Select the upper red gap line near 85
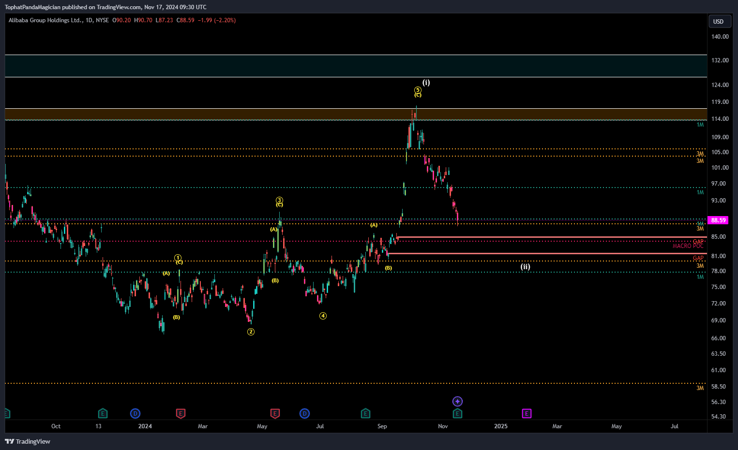The width and height of the screenshot is (738, 450). (x=552, y=237)
